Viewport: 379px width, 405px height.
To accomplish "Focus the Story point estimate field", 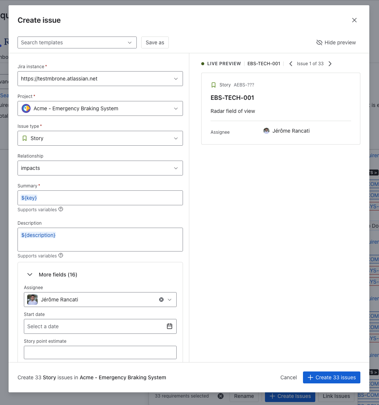I will coord(100,352).
